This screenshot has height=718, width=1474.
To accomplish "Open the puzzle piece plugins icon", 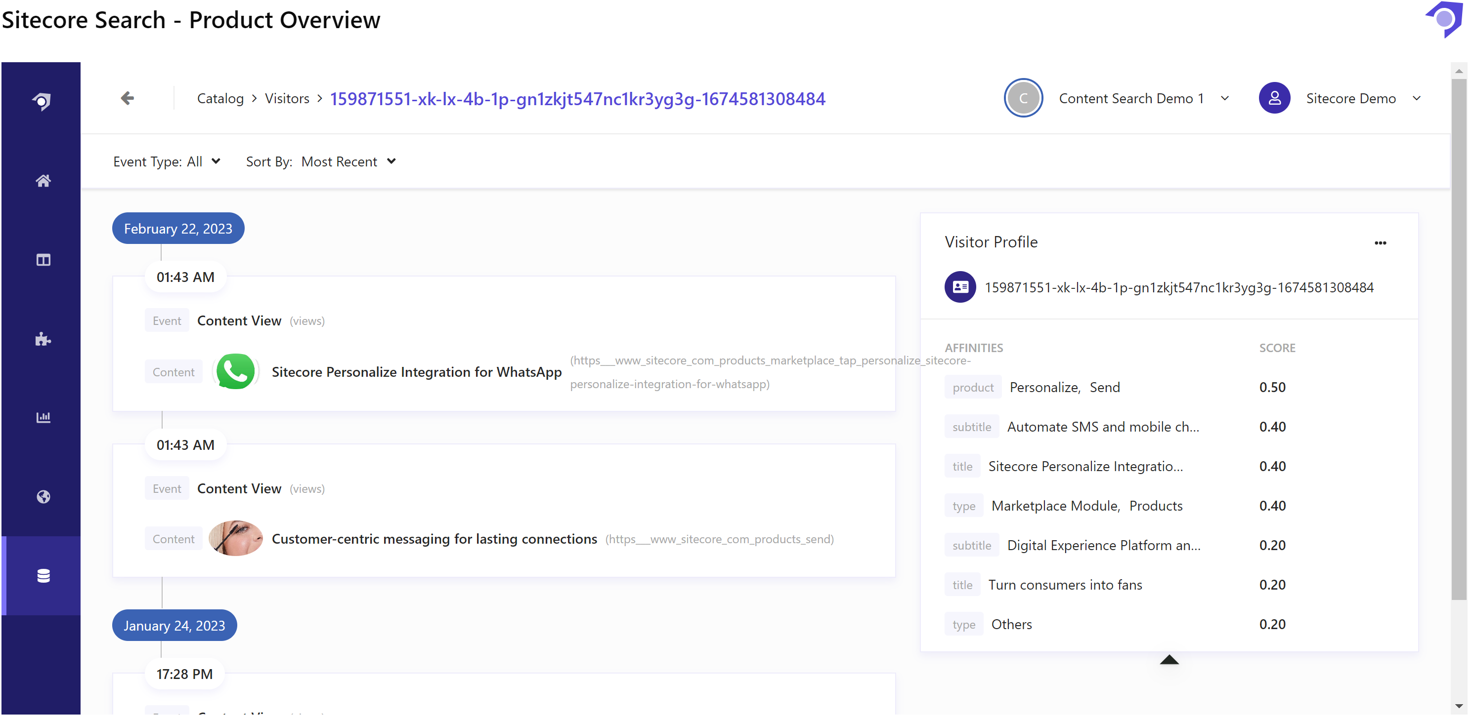I will coord(43,340).
